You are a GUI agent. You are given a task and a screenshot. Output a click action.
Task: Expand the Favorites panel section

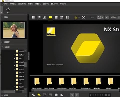point(2,42)
